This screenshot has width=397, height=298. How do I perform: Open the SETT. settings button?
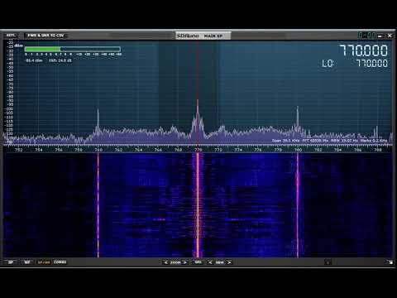pyautogui.click(x=11, y=36)
